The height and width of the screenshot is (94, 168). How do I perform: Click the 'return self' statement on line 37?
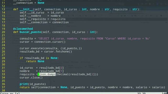coord(92,87)
